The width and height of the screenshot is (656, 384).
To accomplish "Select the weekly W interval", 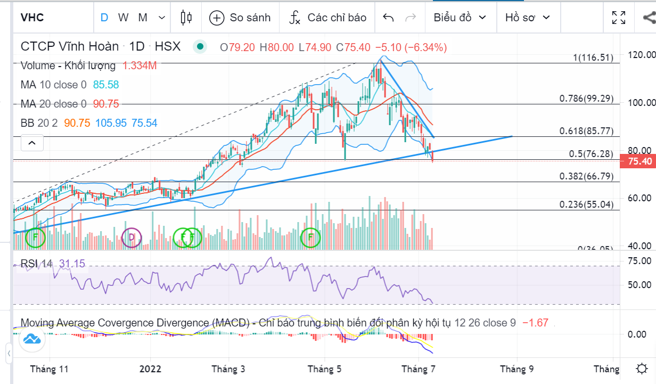I will coord(123,18).
